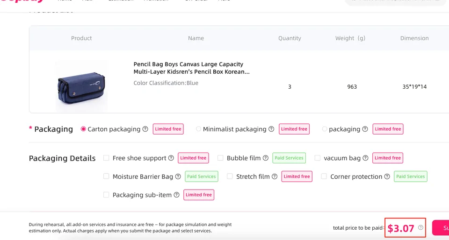Click the Dimension column header
The image size is (449, 240).
(x=414, y=38)
